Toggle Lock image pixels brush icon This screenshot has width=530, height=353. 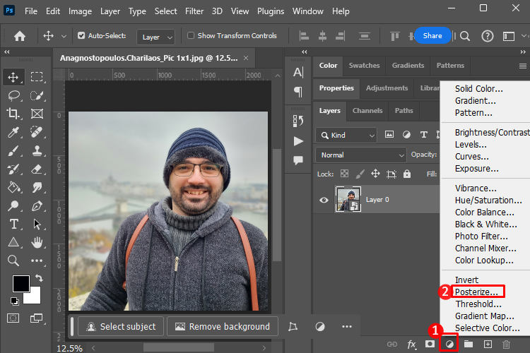pos(360,174)
